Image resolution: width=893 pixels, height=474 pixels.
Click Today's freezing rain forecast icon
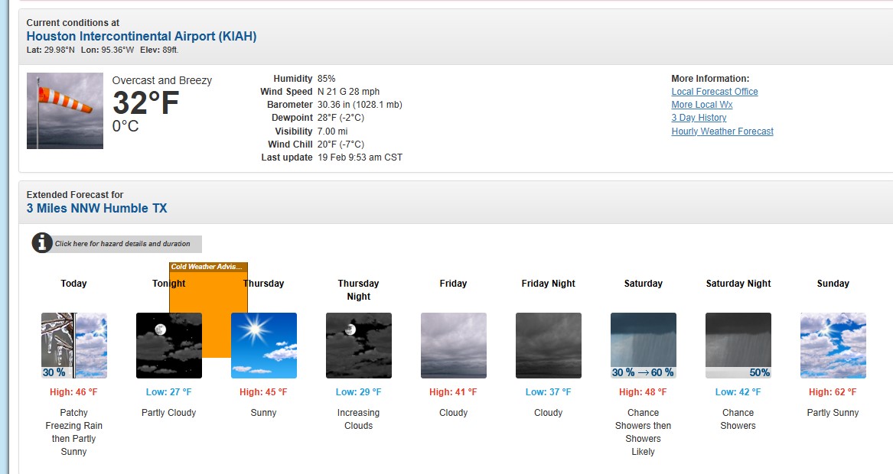coord(74,345)
